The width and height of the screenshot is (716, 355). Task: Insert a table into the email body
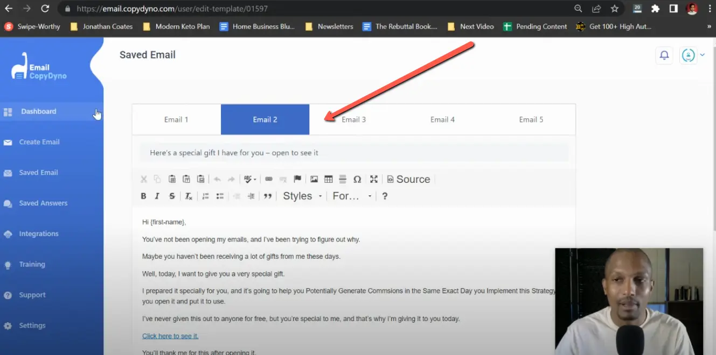pyautogui.click(x=329, y=179)
